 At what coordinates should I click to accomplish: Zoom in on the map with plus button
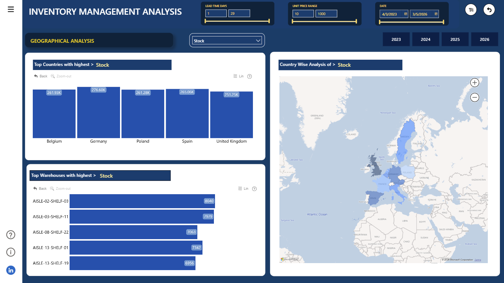[475, 83]
